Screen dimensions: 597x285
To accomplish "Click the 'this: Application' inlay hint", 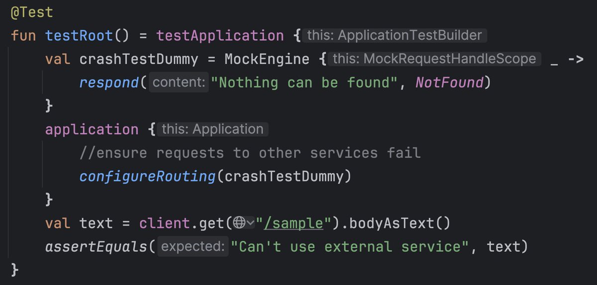I will [x=212, y=130].
